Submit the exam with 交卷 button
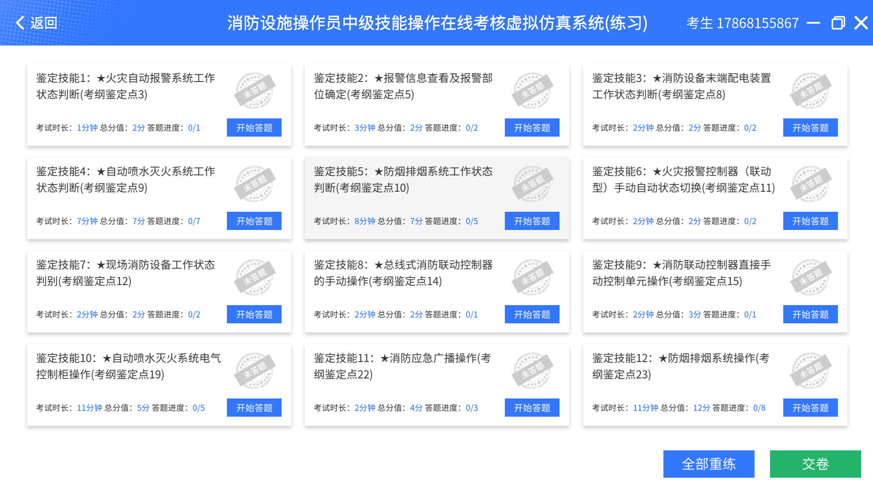Image resolution: width=873 pixels, height=490 pixels. coord(815,464)
